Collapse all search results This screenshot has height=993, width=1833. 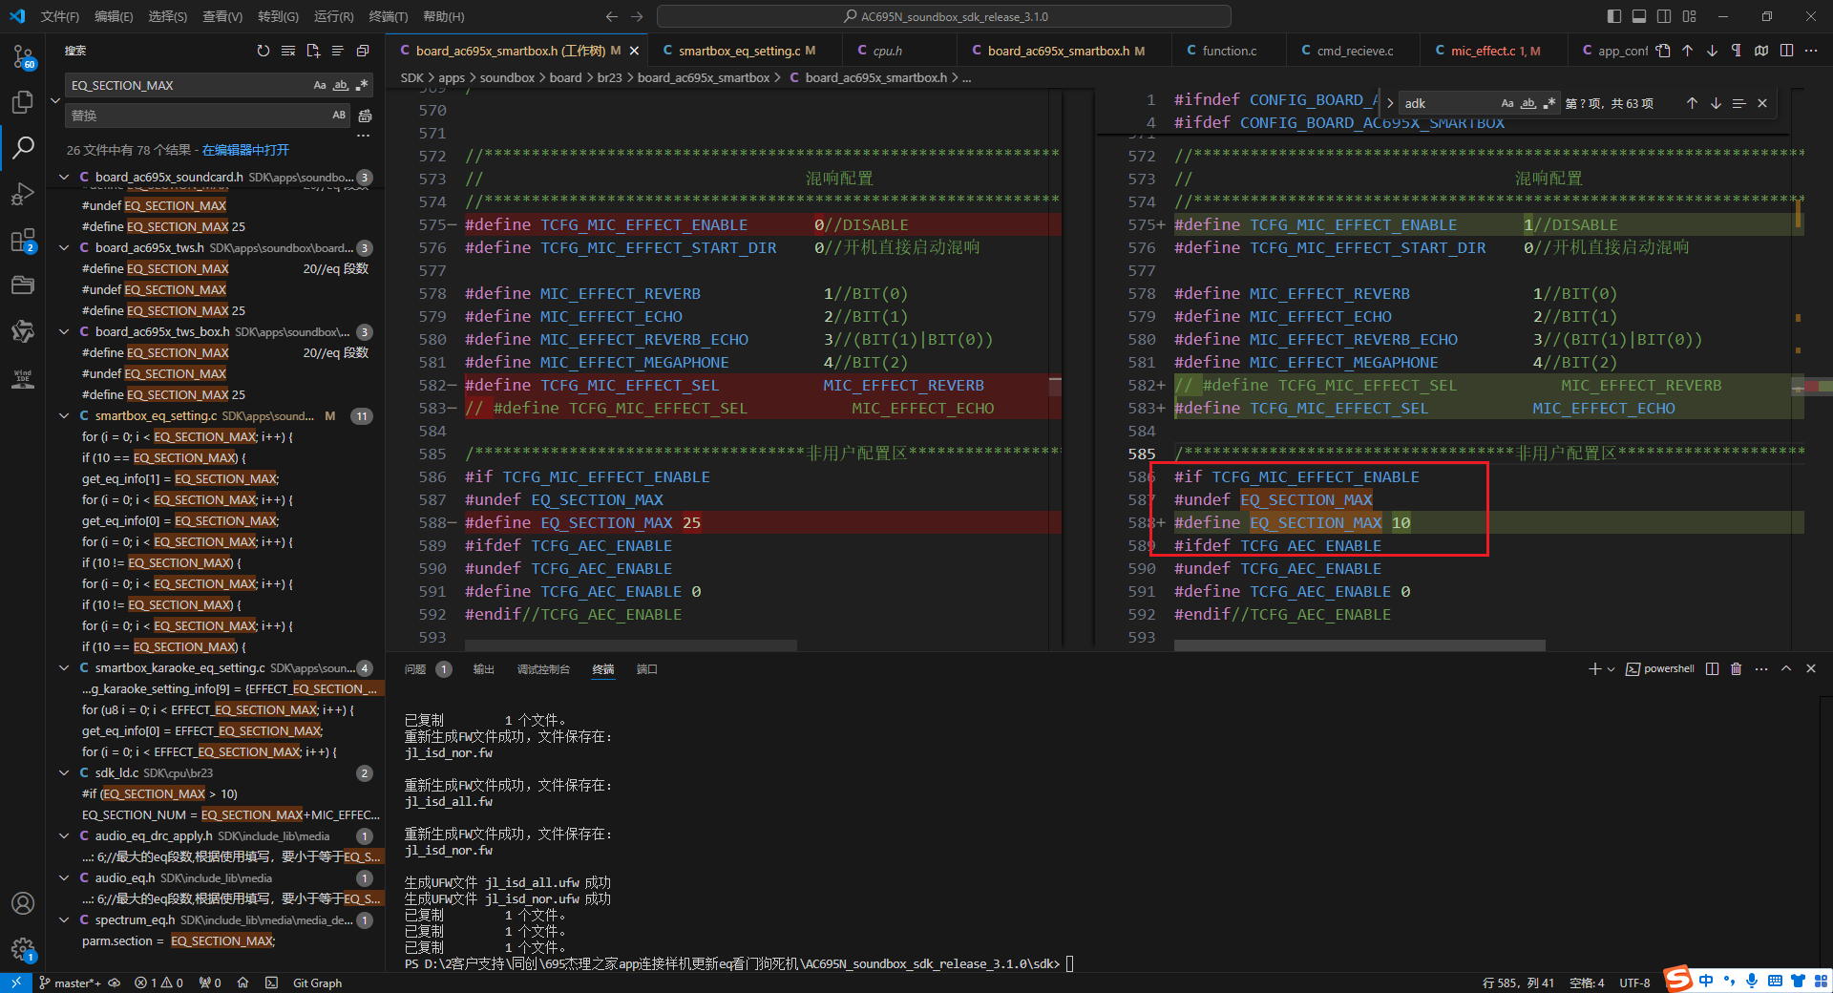pyautogui.click(x=363, y=51)
